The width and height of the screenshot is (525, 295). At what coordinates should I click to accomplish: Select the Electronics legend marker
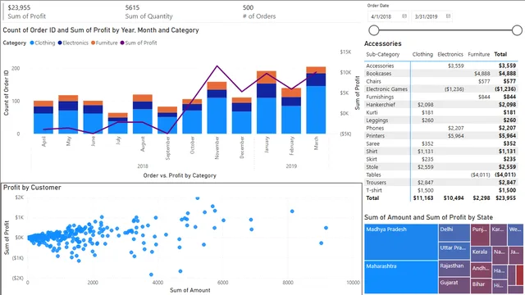[60, 43]
